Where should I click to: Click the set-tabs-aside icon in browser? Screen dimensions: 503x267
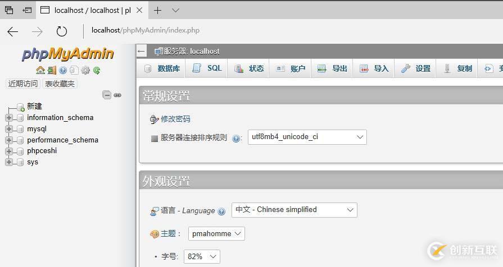point(27,10)
